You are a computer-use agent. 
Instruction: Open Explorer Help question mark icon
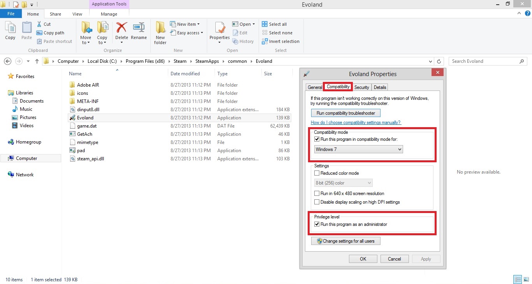(527, 13)
